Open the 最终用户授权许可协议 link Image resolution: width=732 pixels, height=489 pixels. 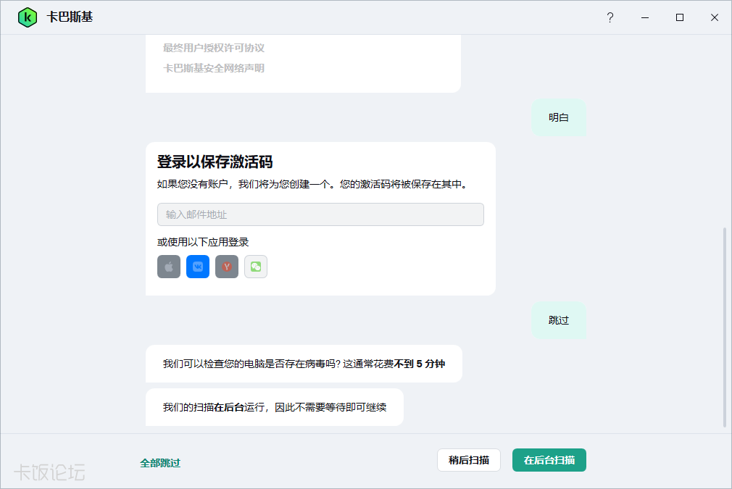[x=214, y=48]
